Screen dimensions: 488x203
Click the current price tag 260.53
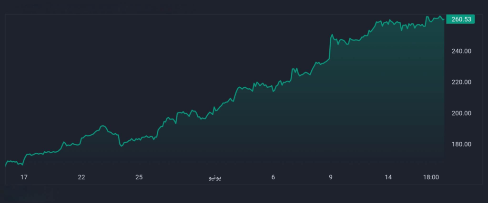coord(460,19)
